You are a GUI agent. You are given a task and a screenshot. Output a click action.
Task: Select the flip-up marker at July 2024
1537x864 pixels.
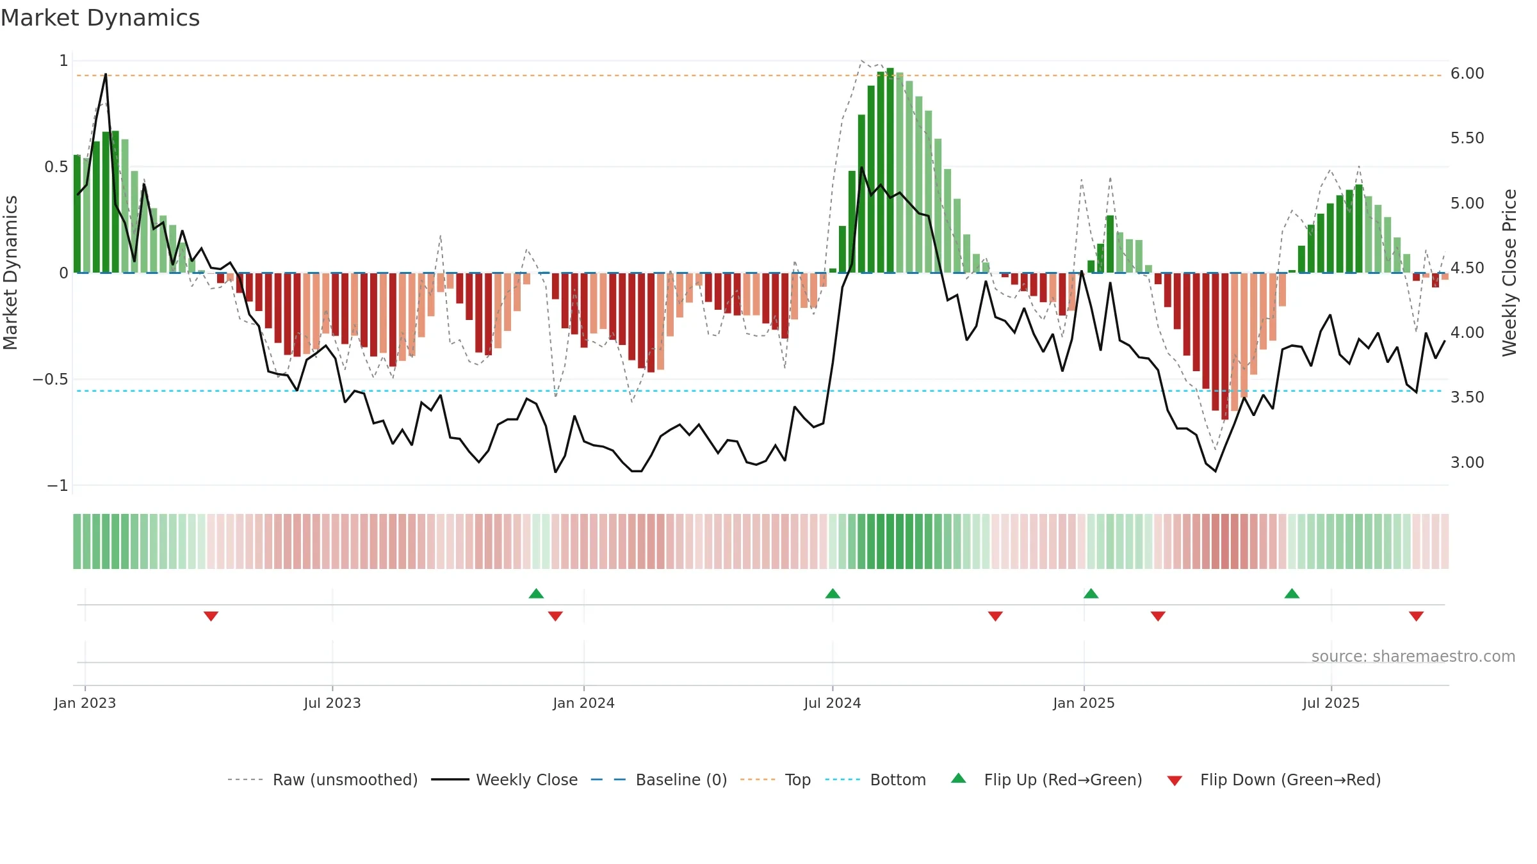[x=833, y=593]
